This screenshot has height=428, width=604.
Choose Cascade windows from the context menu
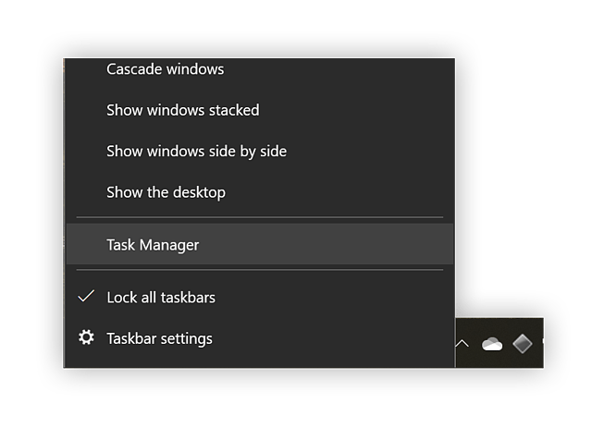[x=166, y=69]
